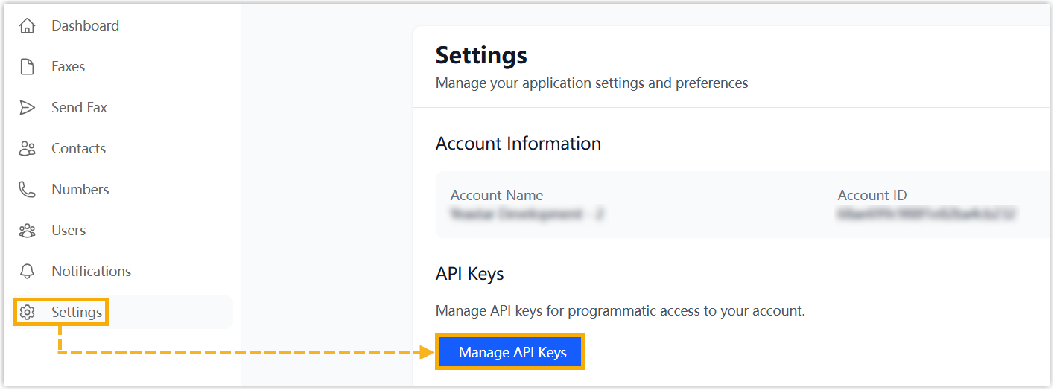The width and height of the screenshot is (1054, 390).
Task: Click the Settings gear icon
Action: 28,313
